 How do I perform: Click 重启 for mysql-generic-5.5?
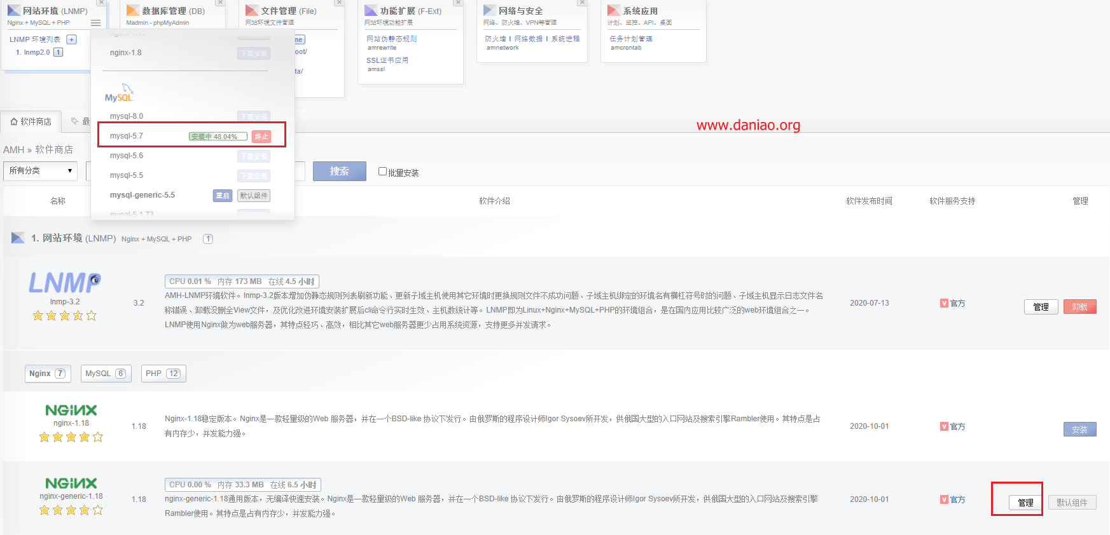point(223,196)
